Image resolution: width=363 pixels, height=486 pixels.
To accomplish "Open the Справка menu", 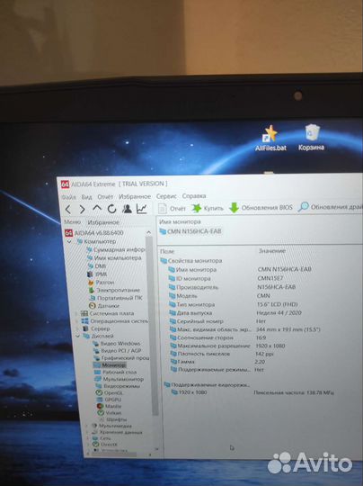I will pyautogui.click(x=194, y=196).
